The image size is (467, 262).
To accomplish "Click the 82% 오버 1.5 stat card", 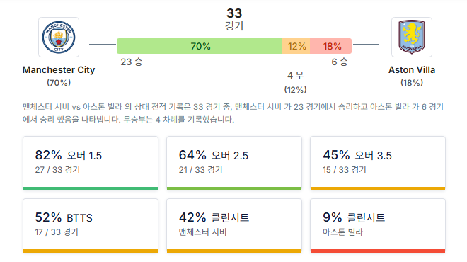I will pos(91,164).
